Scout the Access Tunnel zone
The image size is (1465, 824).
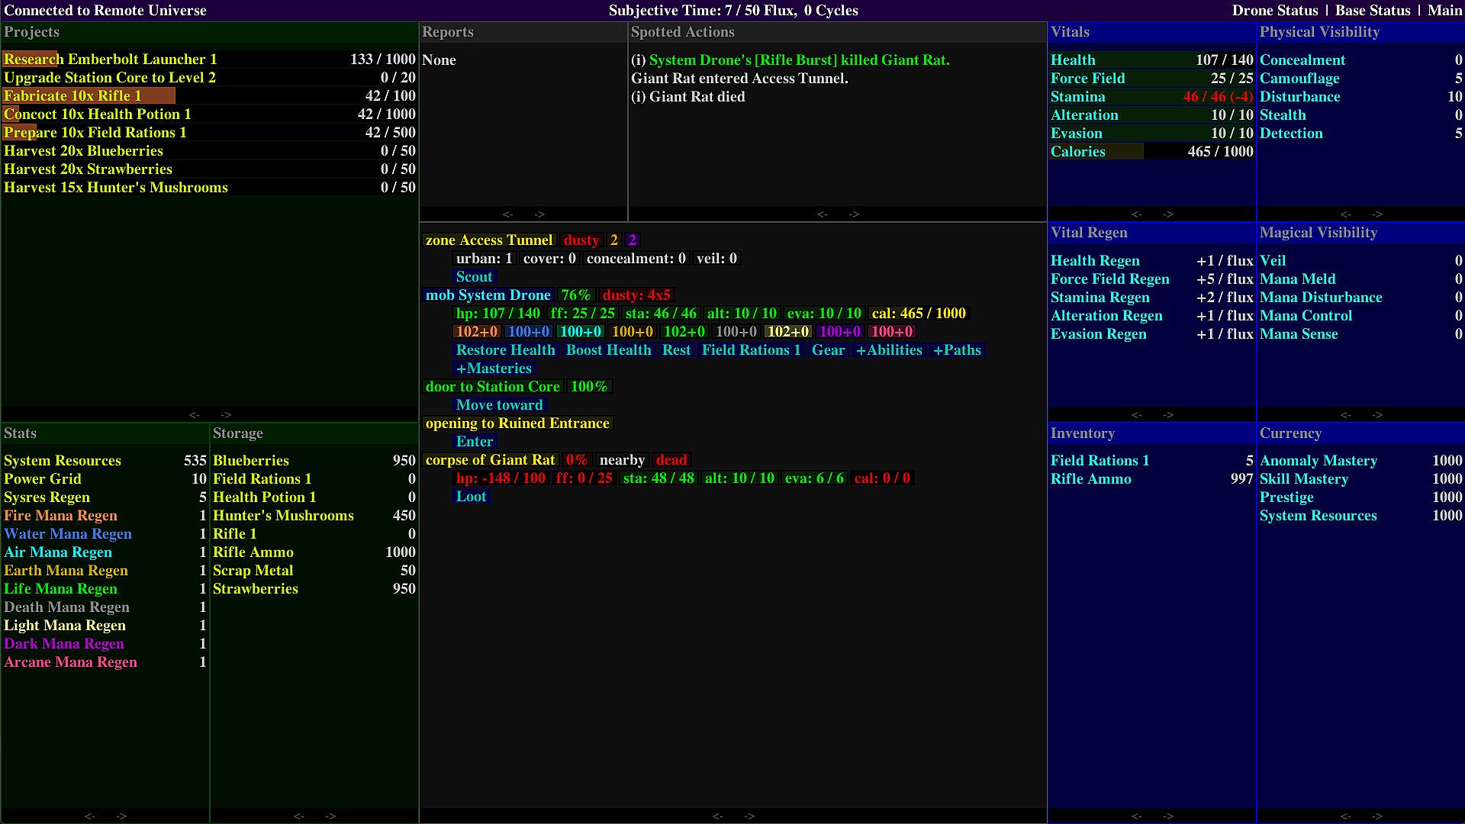(474, 277)
